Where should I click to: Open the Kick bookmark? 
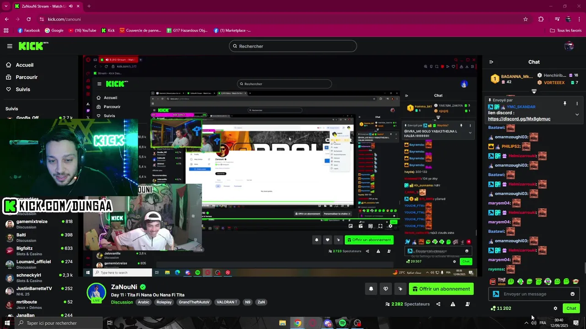click(x=108, y=31)
